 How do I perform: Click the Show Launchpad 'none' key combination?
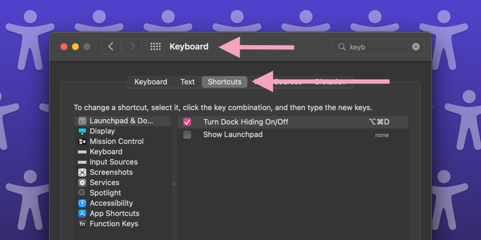pyautogui.click(x=382, y=135)
